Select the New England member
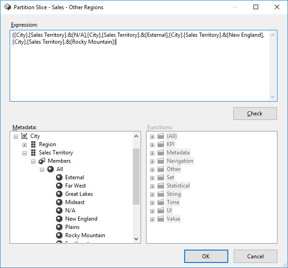The image size is (288, 268). point(81,219)
